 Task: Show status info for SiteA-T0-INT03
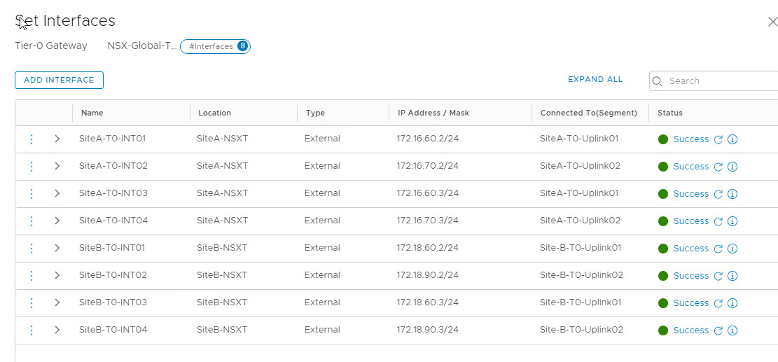[732, 194]
